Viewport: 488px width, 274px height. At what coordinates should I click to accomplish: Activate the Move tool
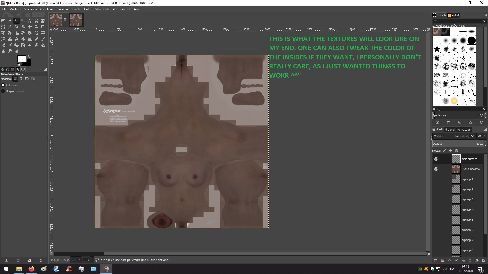click(30, 27)
